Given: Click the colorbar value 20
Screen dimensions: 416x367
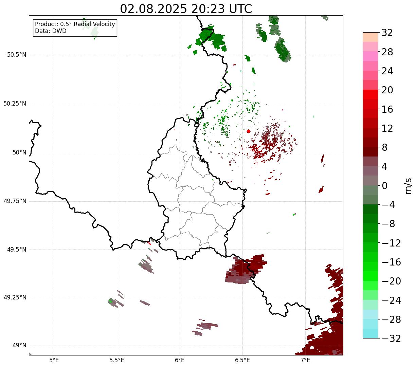Looking at the screenshot, I should click(x=387, y=90).
